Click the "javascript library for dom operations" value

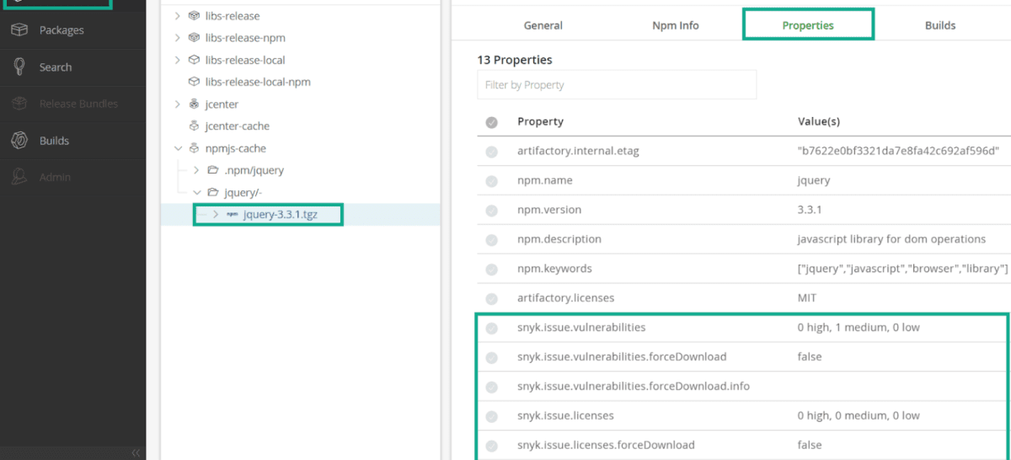[x=891, y=239]
